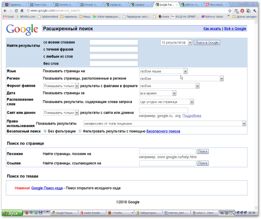Show hidden bookmarks with the chevron
The image size is (261, 219).
coord(228,16)
